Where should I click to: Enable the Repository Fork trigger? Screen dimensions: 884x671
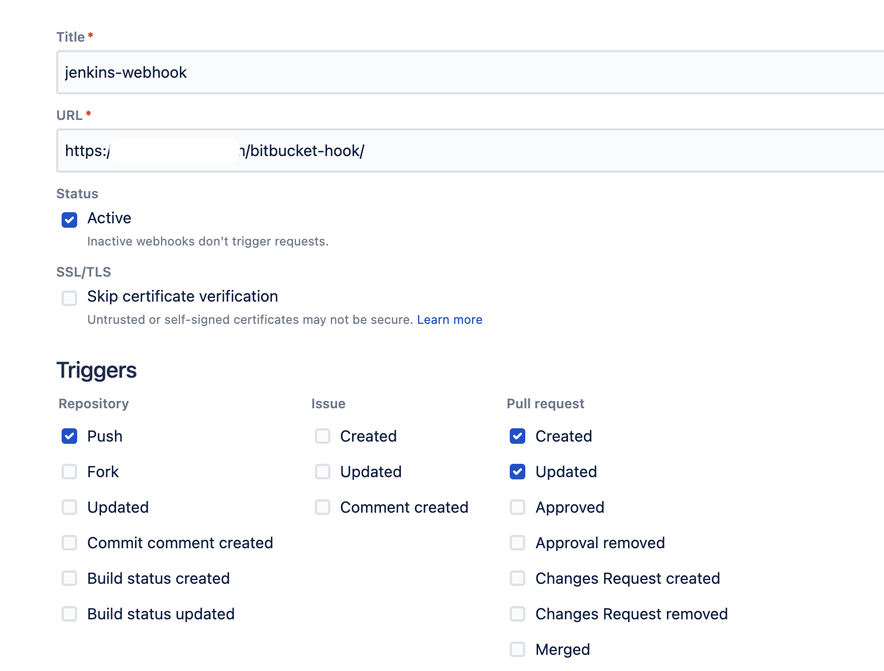pos(69,472)
